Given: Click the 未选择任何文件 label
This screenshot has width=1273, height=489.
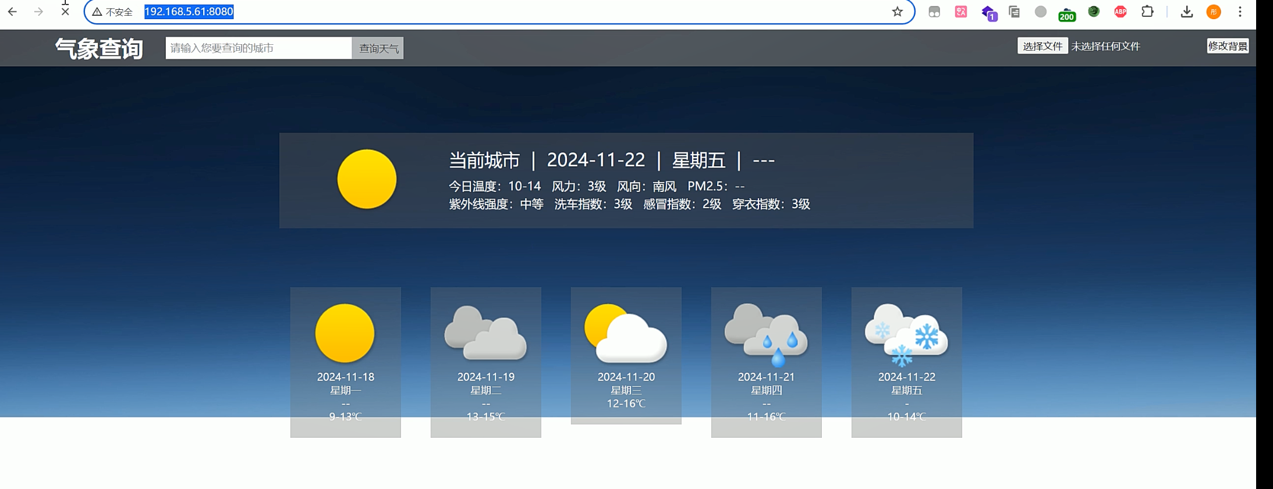Looking at the screenshot, I should [x=1105, y=47].
